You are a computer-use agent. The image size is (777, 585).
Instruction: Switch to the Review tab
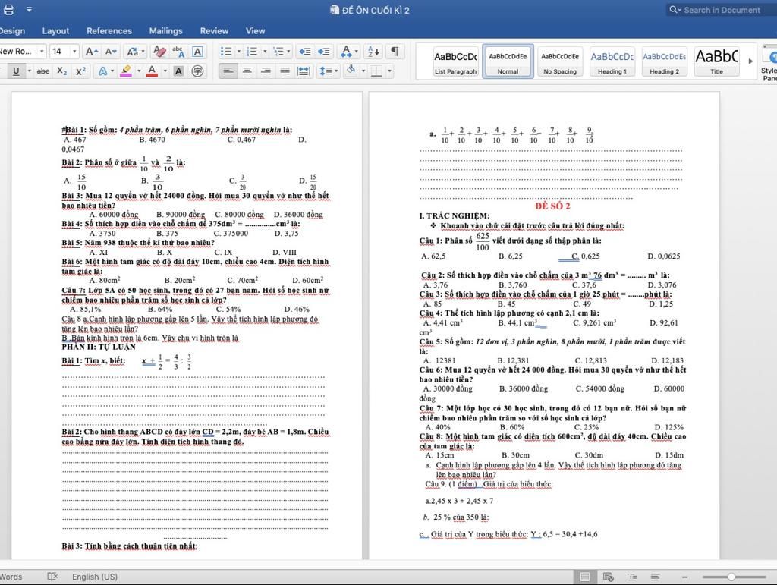point(214,30)
